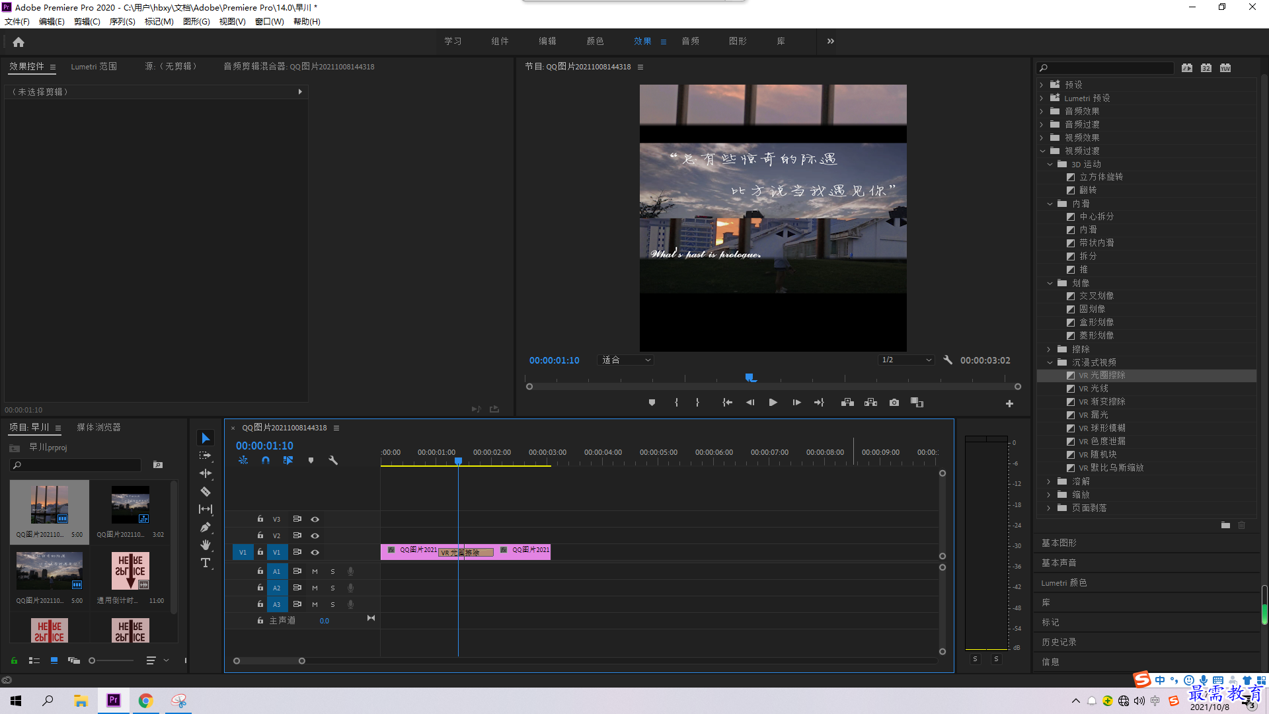Go to In point in program monitor
Viewport: 1269px width, 714px height.
(x=727, y=403)
